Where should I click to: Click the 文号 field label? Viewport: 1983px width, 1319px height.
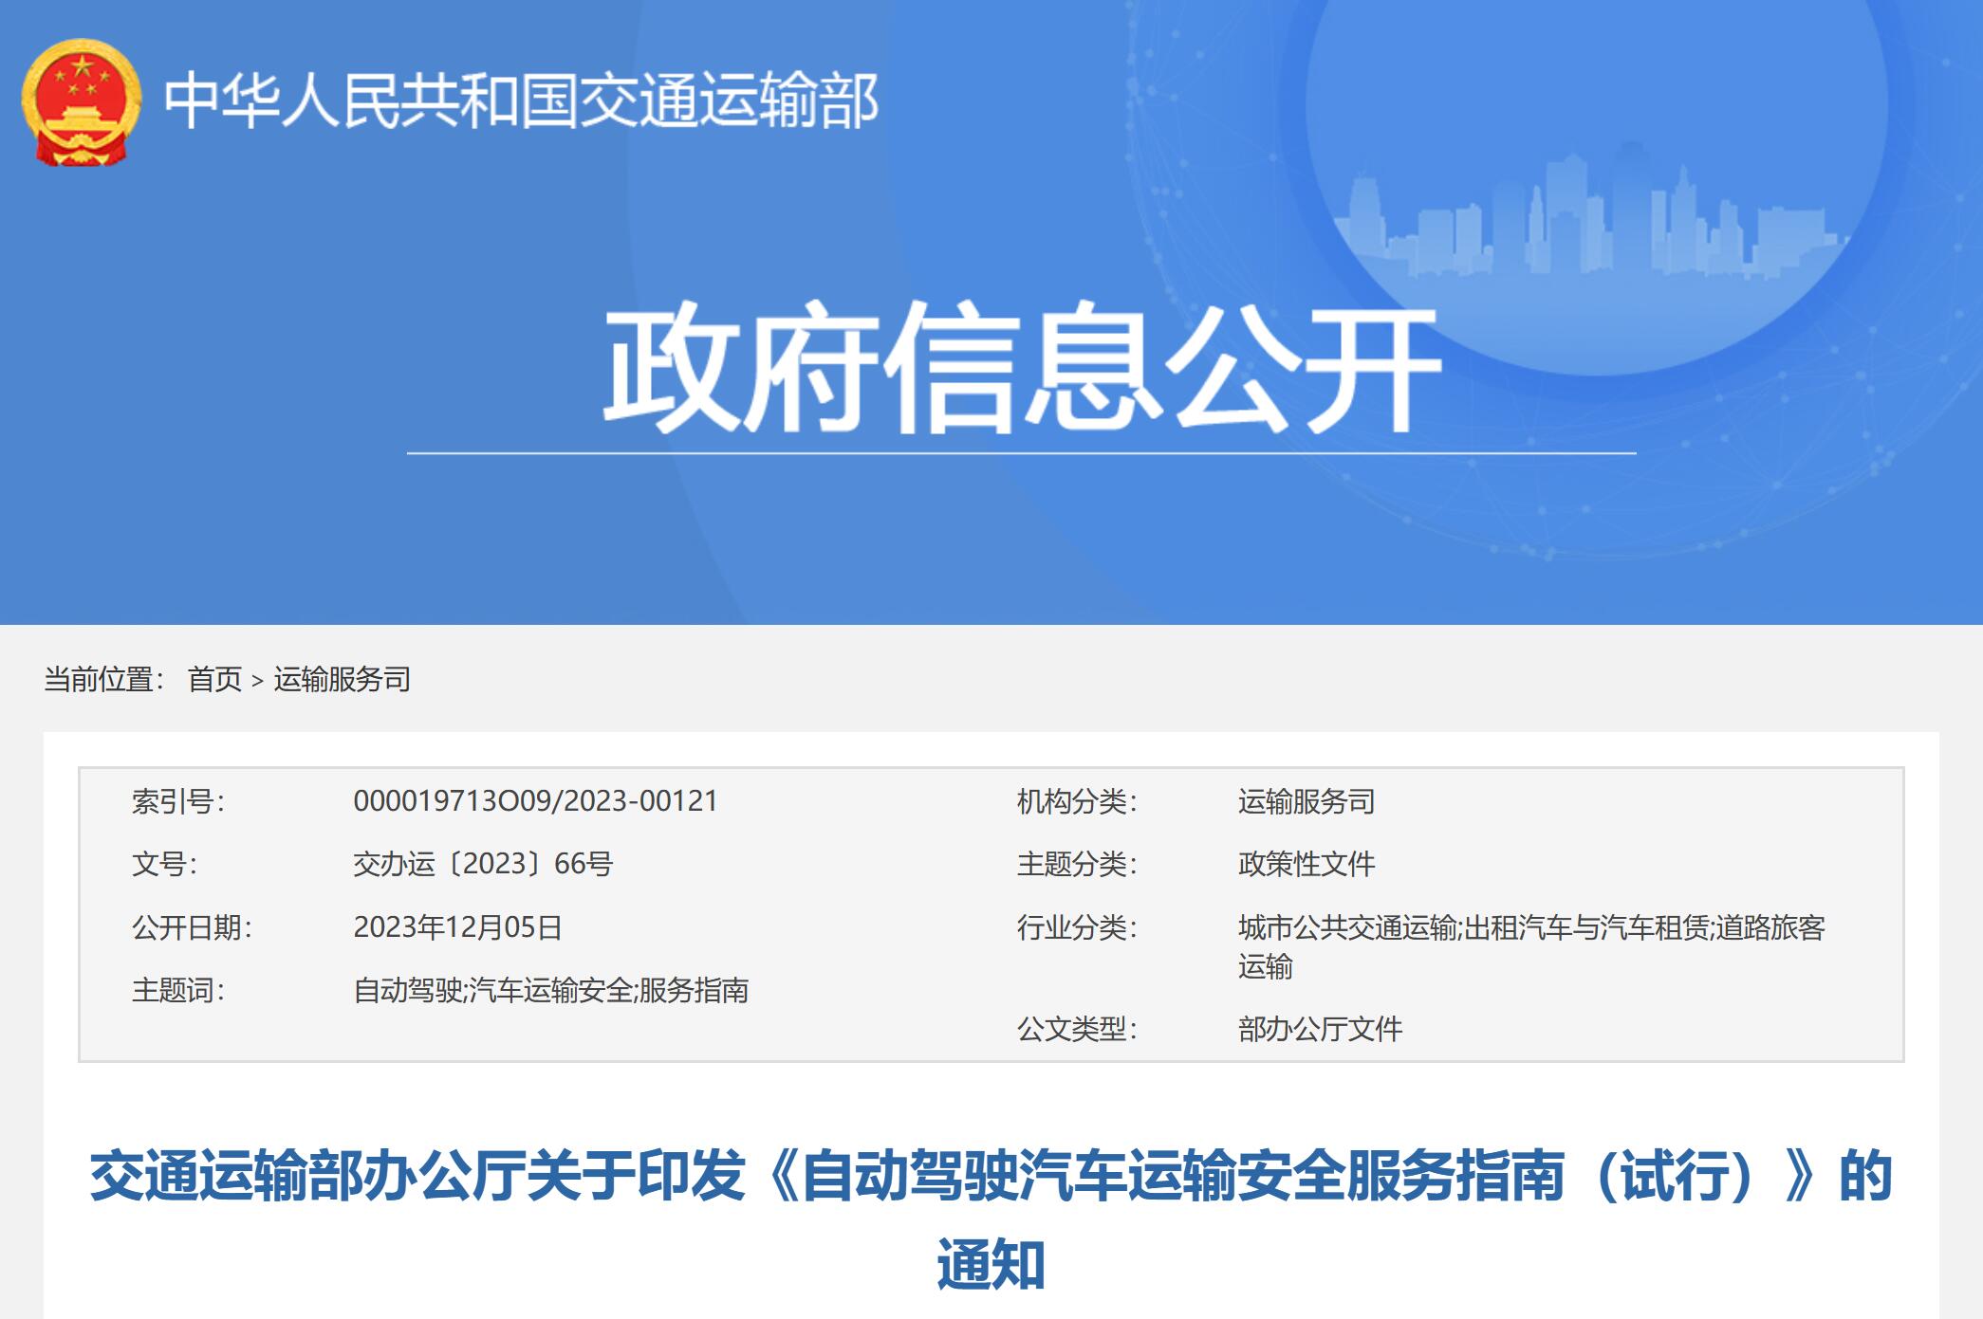pyautogui.click(x=164, y=864)
